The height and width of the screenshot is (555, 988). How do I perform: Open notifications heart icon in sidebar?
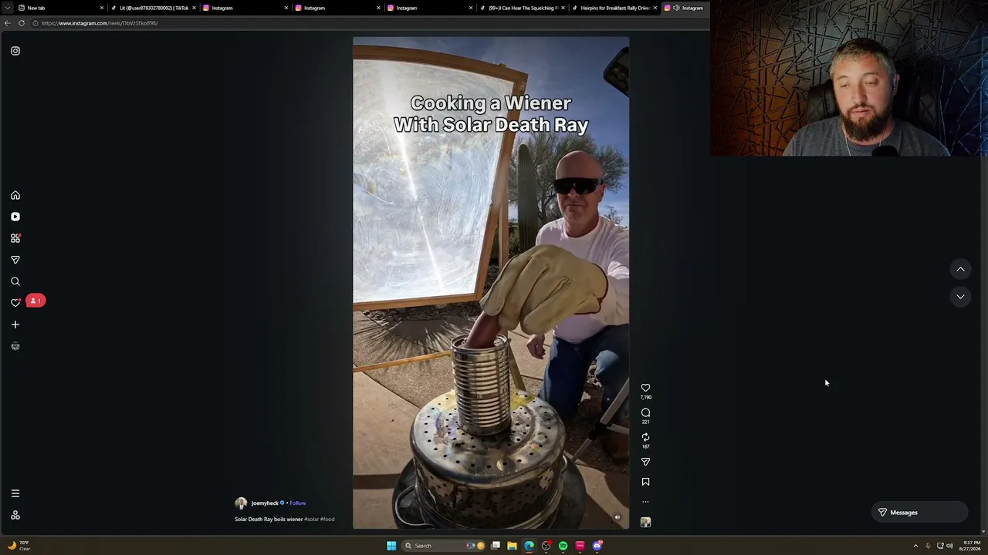(x=15, y=302)
